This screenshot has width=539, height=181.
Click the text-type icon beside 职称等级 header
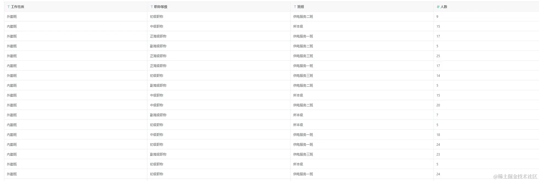(x=152, y=7)
